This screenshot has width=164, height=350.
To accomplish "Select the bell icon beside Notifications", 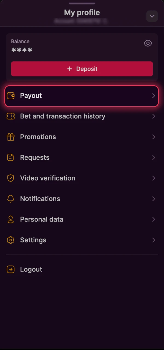I will pyautogui.click(x=10, y=199).
